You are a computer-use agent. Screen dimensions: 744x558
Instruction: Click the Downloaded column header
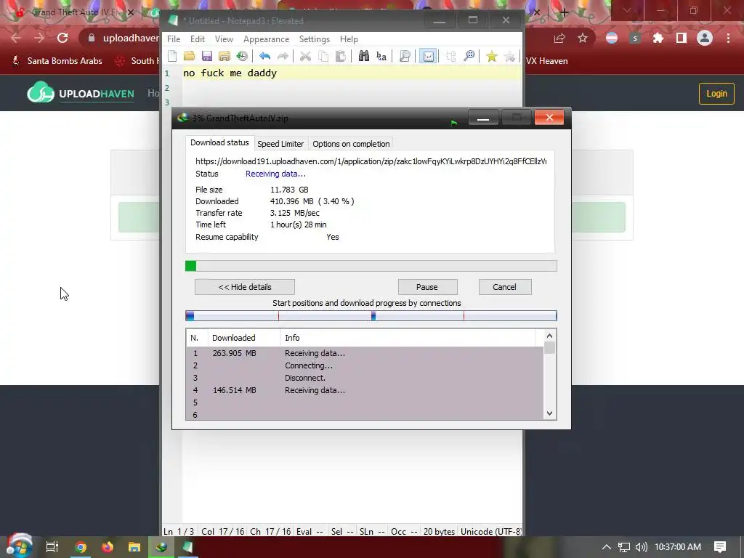click(x=244, y=338)
